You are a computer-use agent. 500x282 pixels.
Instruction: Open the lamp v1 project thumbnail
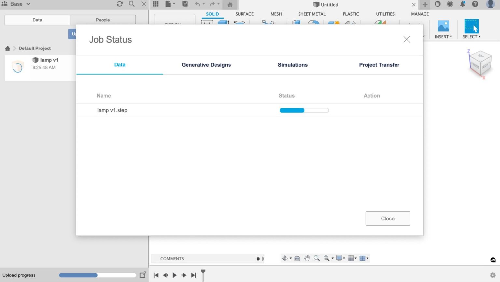[18, 67]
